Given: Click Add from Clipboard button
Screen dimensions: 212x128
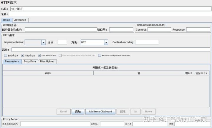Looking at the screenshot, I should [100, 112].
